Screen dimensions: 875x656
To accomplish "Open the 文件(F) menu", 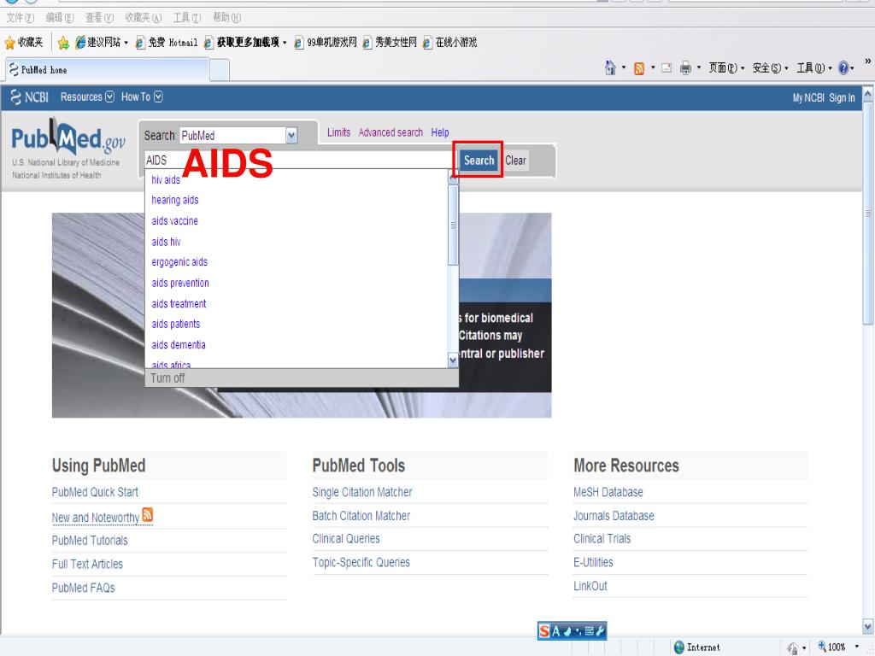I will [x=21, y=18].
